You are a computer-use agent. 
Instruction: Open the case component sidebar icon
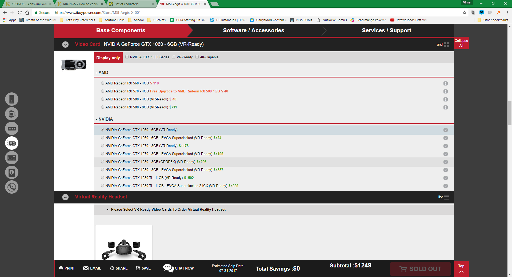click(12, 99)
